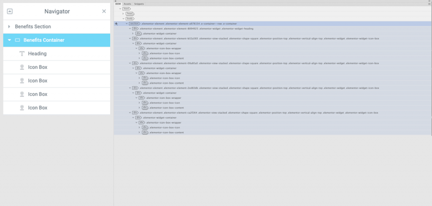Open the Snippets tab
The height and width of the screenshot is (206, 432).
138,4
